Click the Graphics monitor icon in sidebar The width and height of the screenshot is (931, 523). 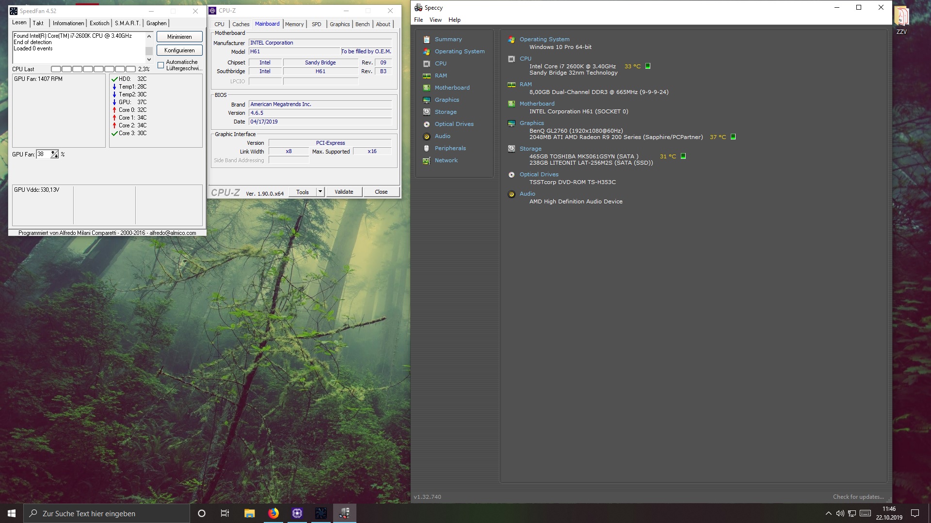tap(427, 100)
